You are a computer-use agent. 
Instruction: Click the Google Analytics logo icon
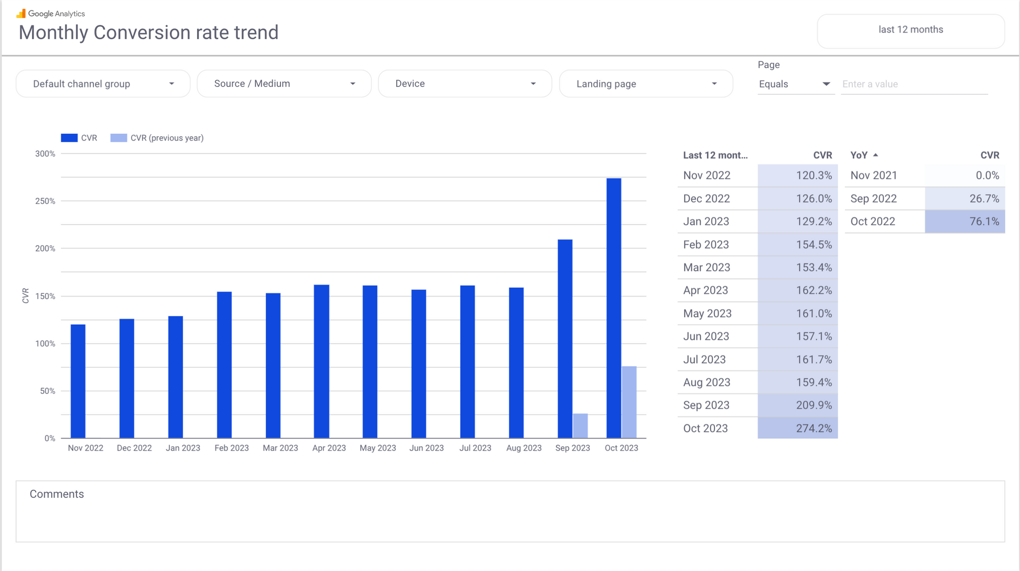21,14
